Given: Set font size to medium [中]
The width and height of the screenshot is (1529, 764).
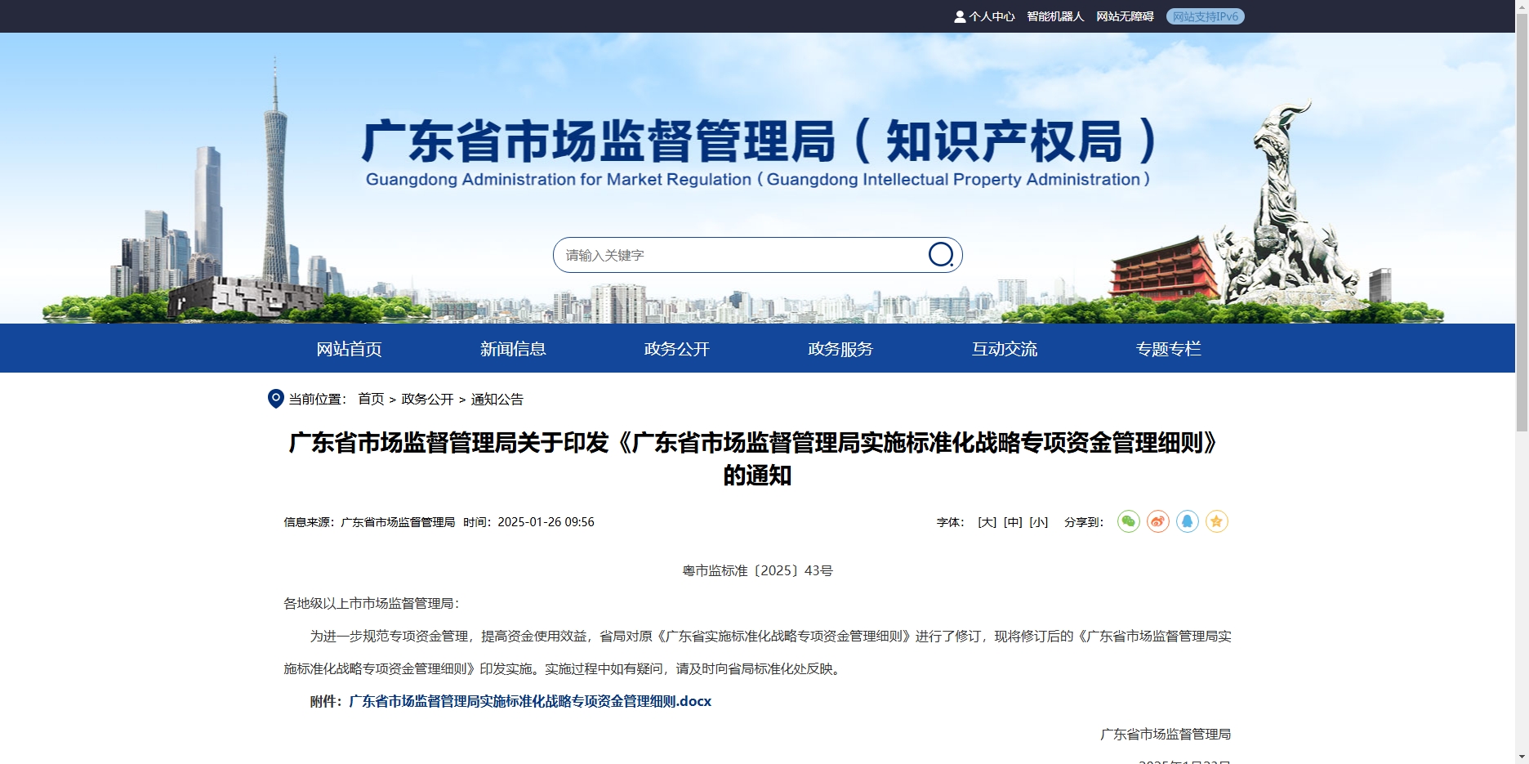Looking at the screenshot, I should (x=1013, y=522).
